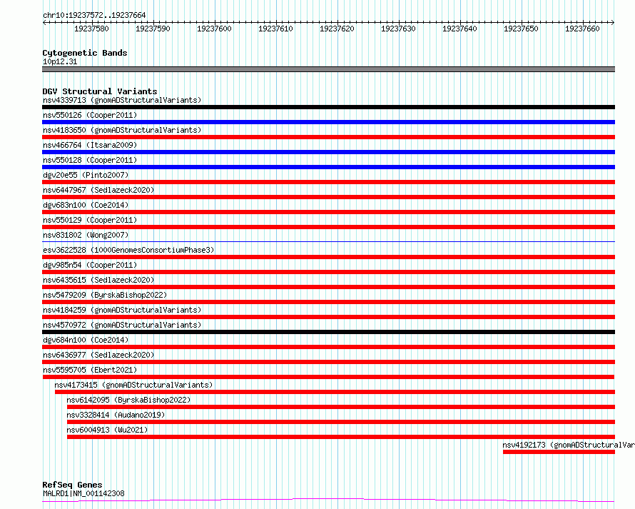635x509 pixels.
Task: Click ruler position 19237580
Action: pos(91,29)
